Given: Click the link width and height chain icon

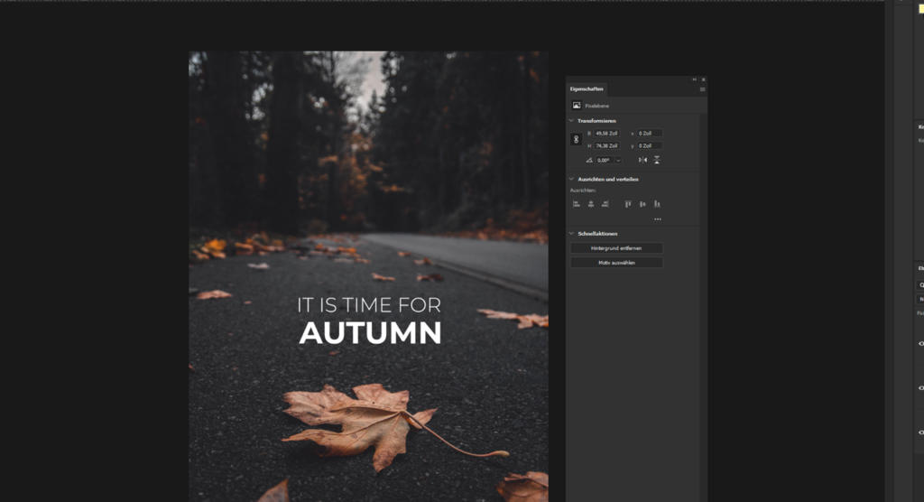Looking at the screenshot, I should 577,139.
